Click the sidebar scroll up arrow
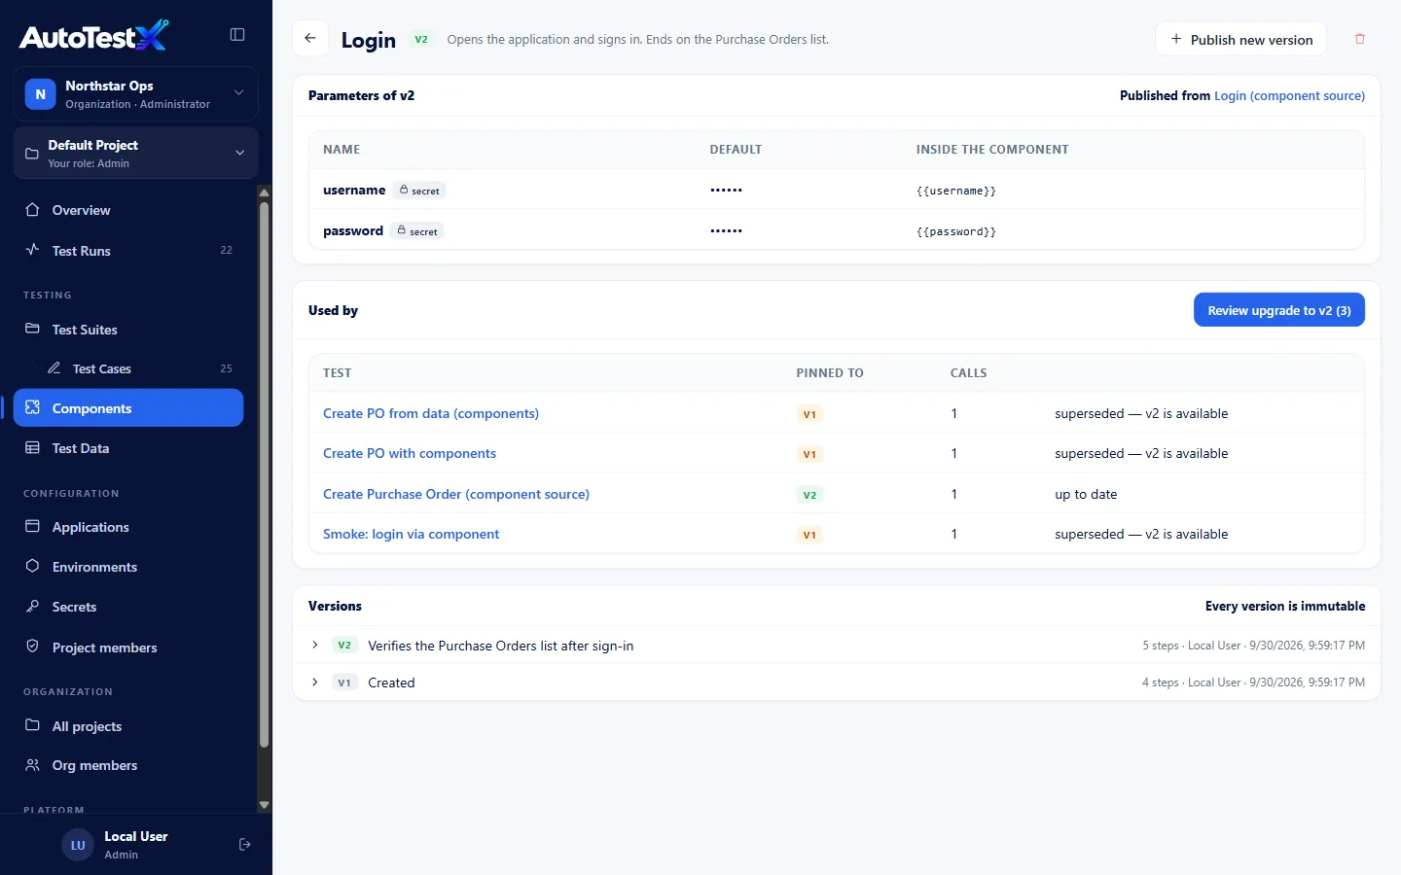The width and height of the screenshot is (1401, 875). pos(264,192)
